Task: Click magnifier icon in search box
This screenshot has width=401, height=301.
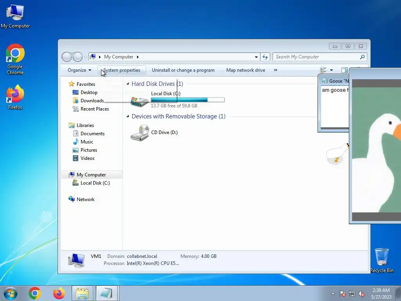Action: click(x=362, y=57)
